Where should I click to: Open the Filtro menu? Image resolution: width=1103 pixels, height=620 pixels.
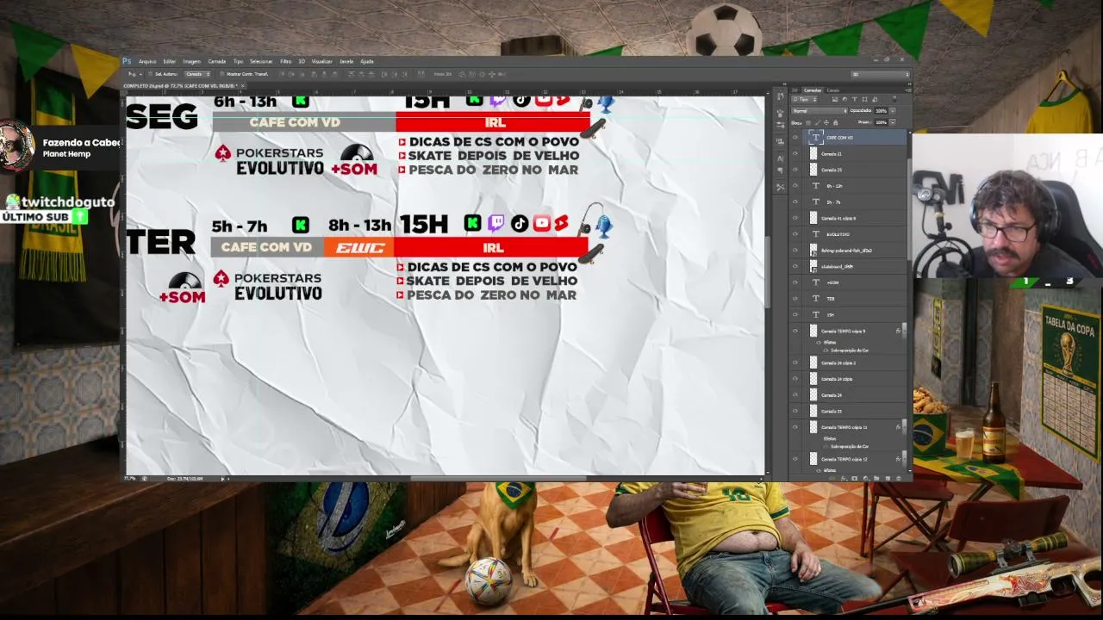tap(285, 61)
